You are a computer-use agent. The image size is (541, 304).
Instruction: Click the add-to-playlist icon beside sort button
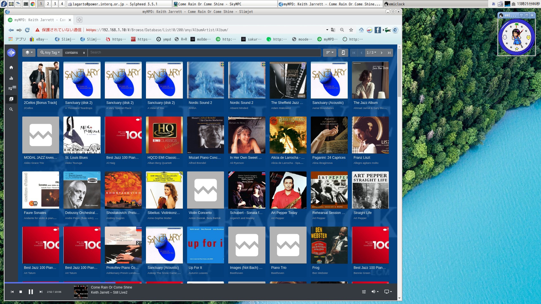(343, 53)
